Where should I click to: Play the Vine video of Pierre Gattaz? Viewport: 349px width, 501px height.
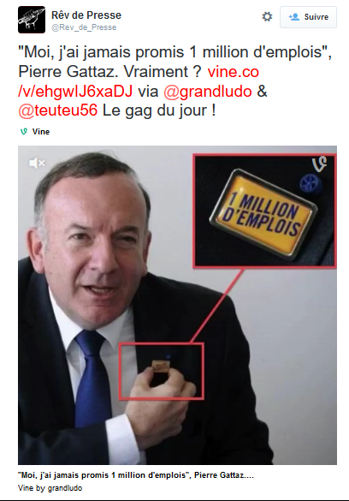pos(177,305)
